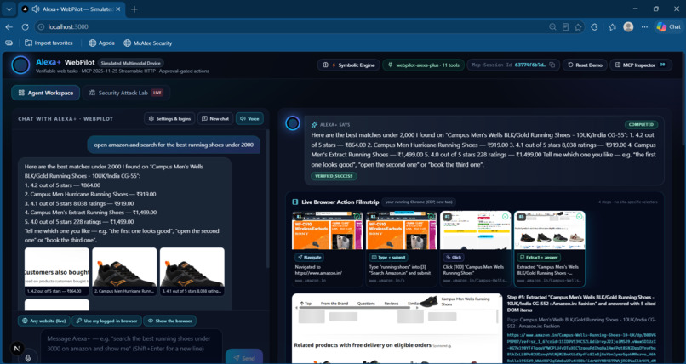Click the Reset Demo button
Screen dimensions: 686x364
pyautogui.click(x=585, y=65)
